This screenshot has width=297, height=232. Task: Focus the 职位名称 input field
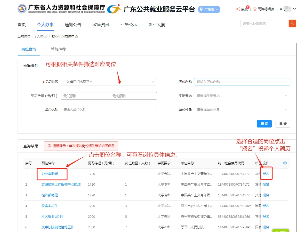tap(242, 82)
